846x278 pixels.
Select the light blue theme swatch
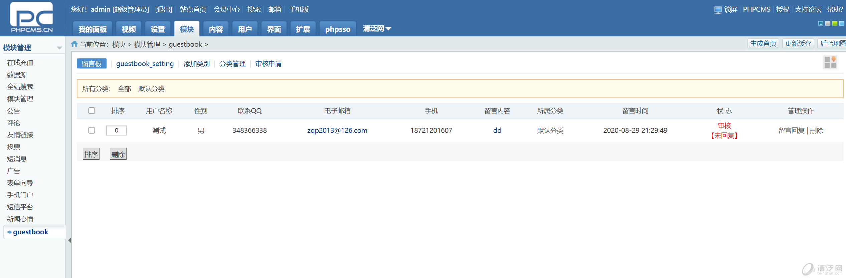tap(842, 23)
